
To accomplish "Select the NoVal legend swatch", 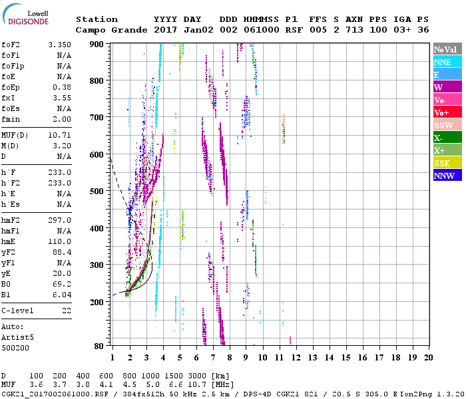I will [x=446, y=49].
